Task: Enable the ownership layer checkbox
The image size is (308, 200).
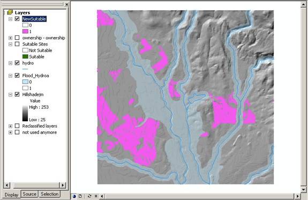Action: click(17, 38)
